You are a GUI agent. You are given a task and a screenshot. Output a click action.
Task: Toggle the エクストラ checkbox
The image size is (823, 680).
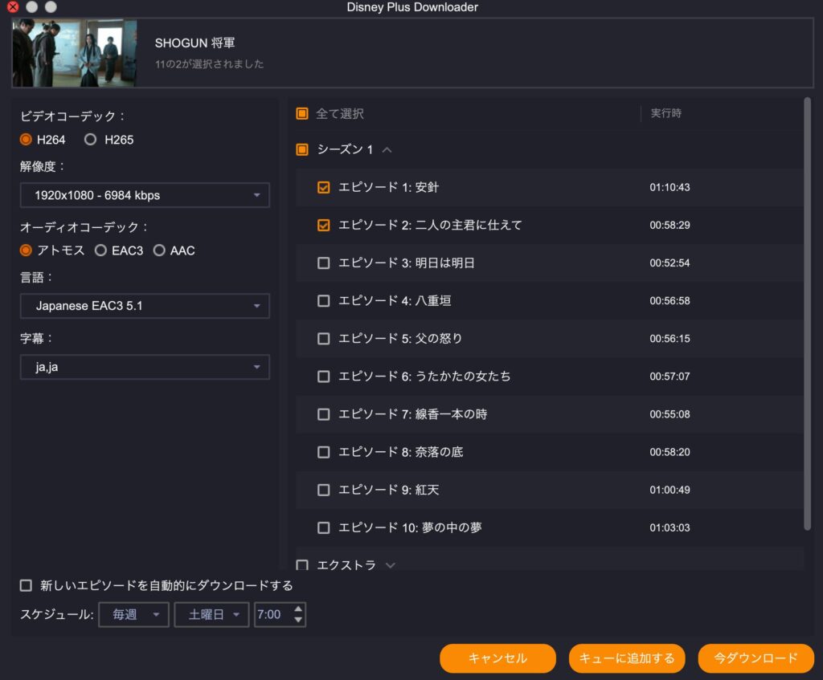point(302,565)
